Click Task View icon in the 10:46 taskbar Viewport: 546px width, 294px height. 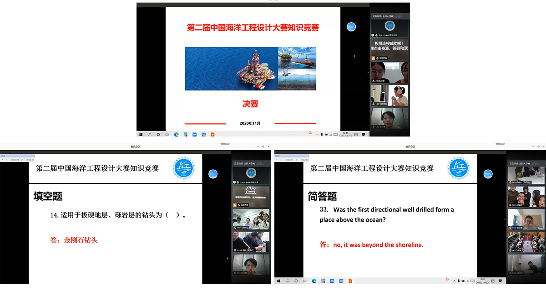167,134
